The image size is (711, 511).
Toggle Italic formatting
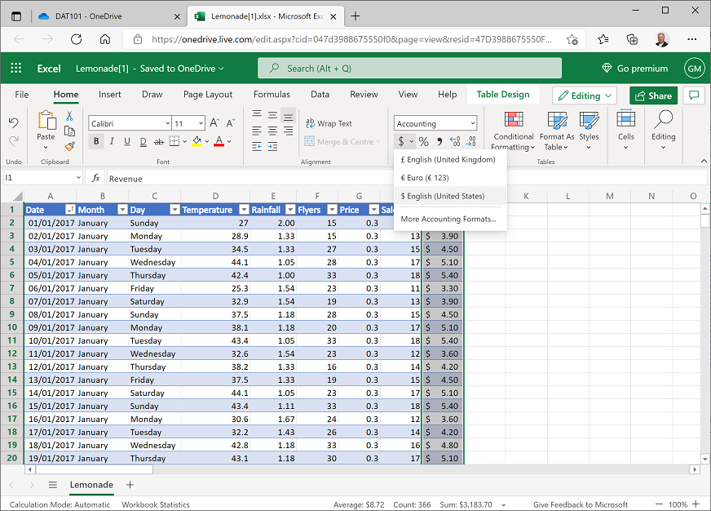112,141
